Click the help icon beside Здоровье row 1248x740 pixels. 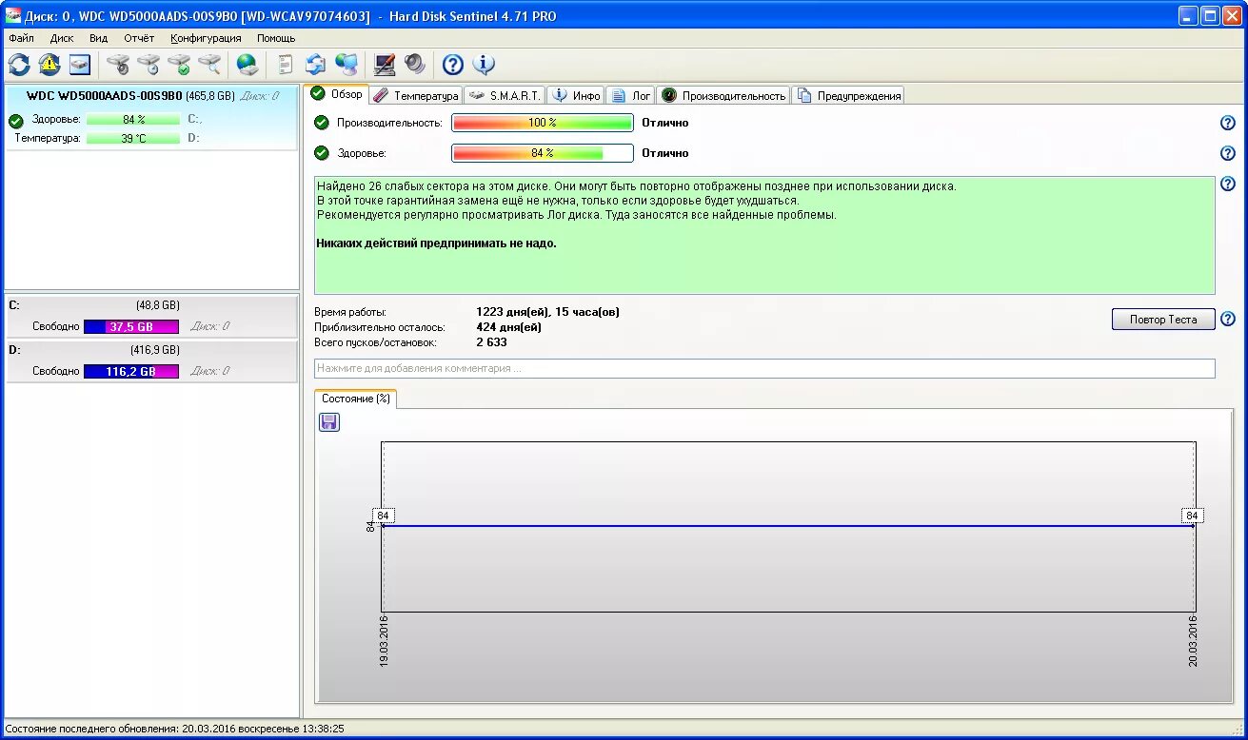(1228, 153)
